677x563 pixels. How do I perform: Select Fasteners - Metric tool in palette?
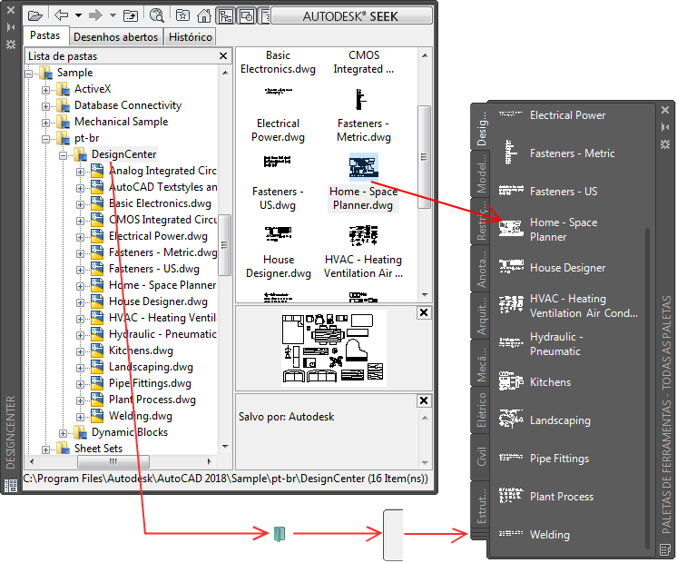[556, 153]
